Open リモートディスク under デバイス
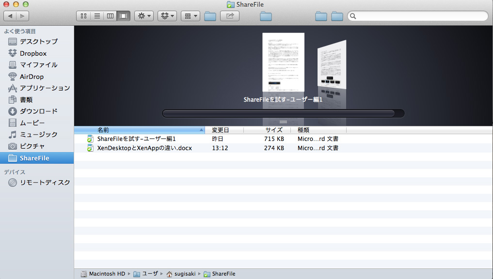This screenshot has width=493, height=279. coord(37,183)
